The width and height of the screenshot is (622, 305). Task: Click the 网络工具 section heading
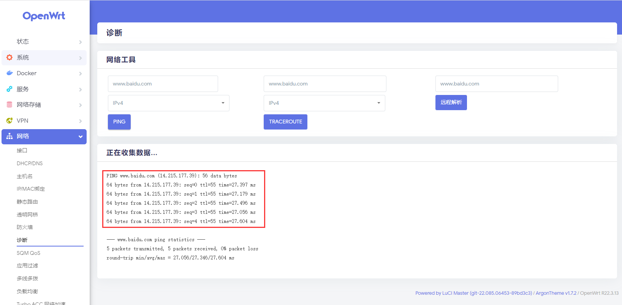(x=121, y=60)
